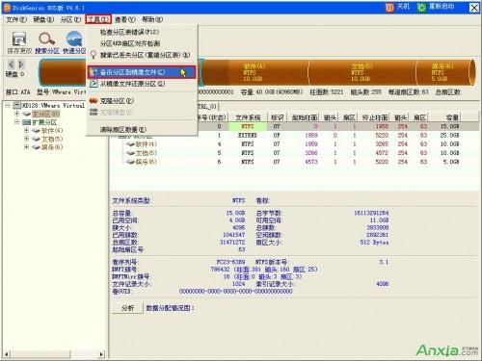The width and height of the screenshot is (482, 361).
Task: Click the 5.0GB capacity cell in the table
Action: coord(451,162)
